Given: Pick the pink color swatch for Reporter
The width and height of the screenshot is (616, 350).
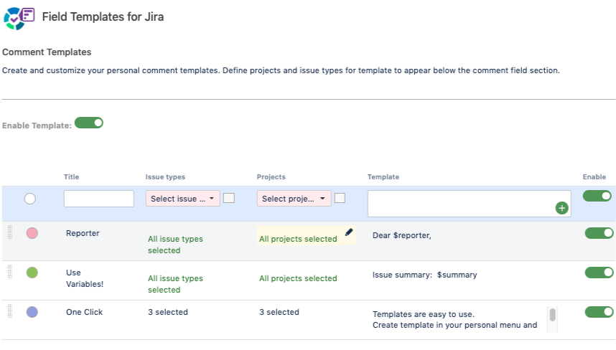Looking at the screenshot, I should (32, 233).
